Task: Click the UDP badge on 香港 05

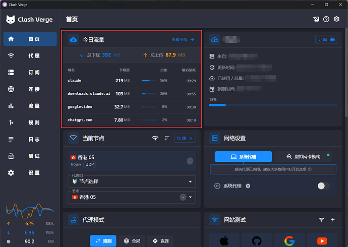Action: click(89, 164)
